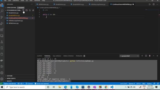Open the Help menu
Viewport: 160px width, 90px height.
(x=43, y=0)
